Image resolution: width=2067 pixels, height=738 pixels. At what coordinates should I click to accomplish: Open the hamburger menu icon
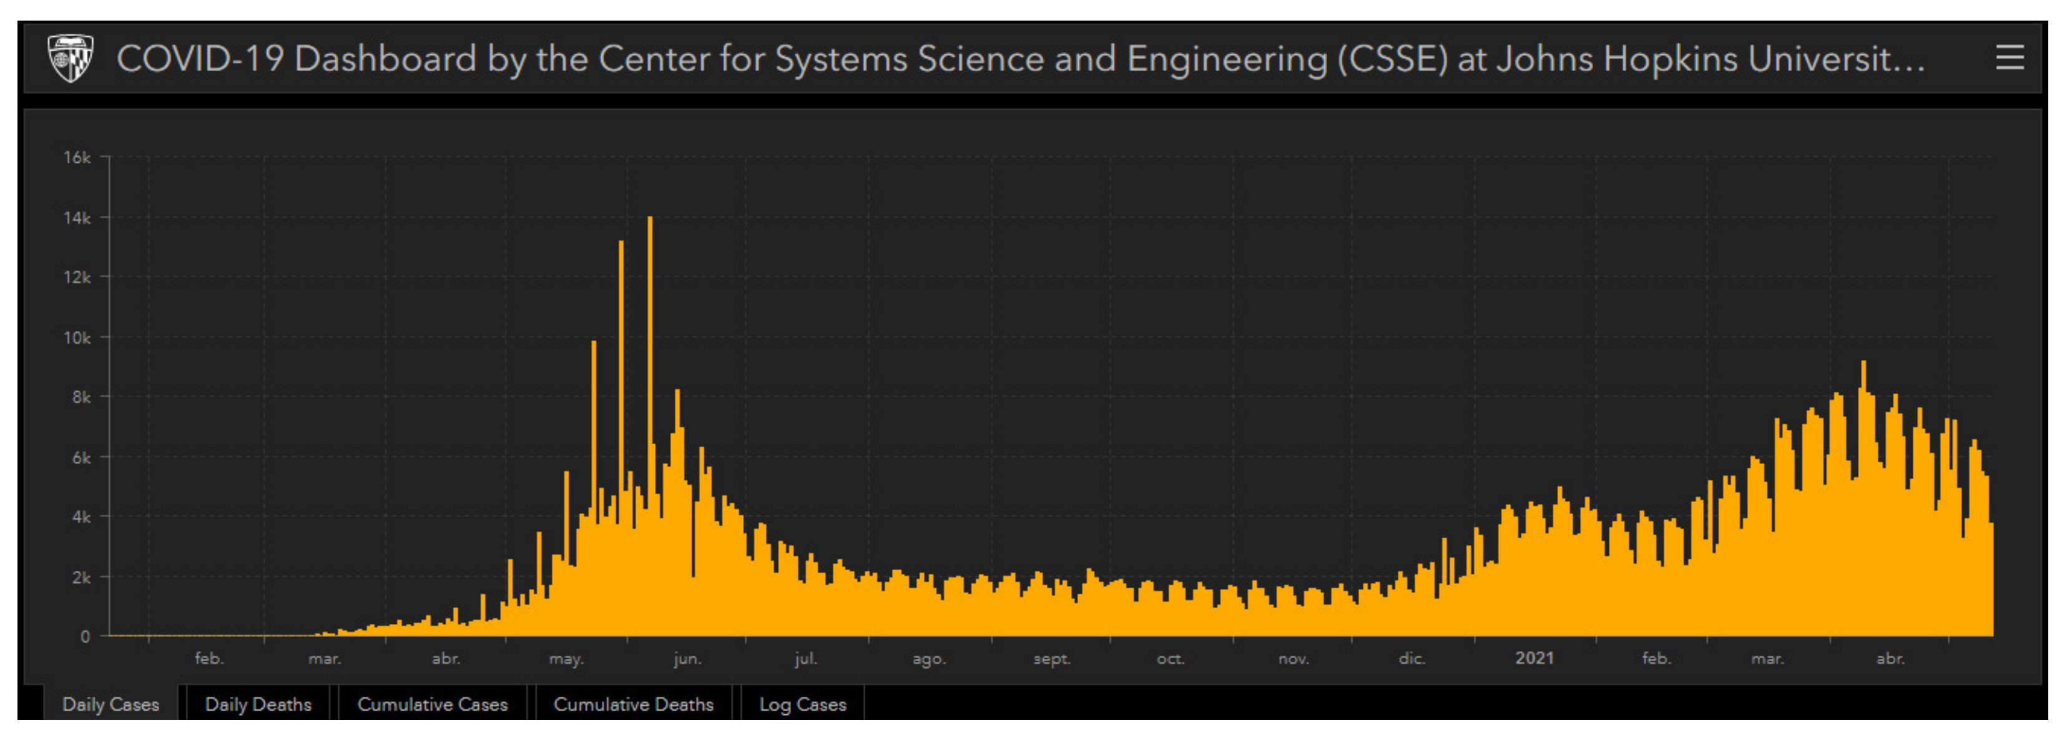2009,58
